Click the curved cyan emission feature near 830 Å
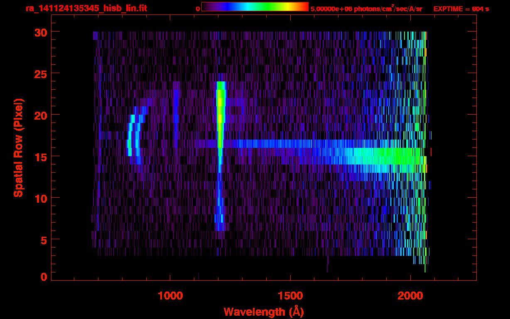This screenshot has height=319, width=510. 131,135
